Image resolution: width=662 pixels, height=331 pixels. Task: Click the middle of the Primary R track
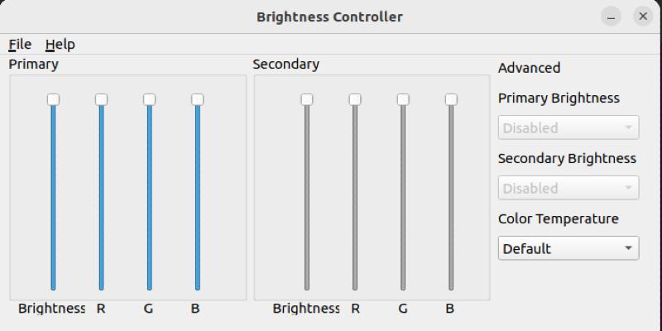point(101,194)
